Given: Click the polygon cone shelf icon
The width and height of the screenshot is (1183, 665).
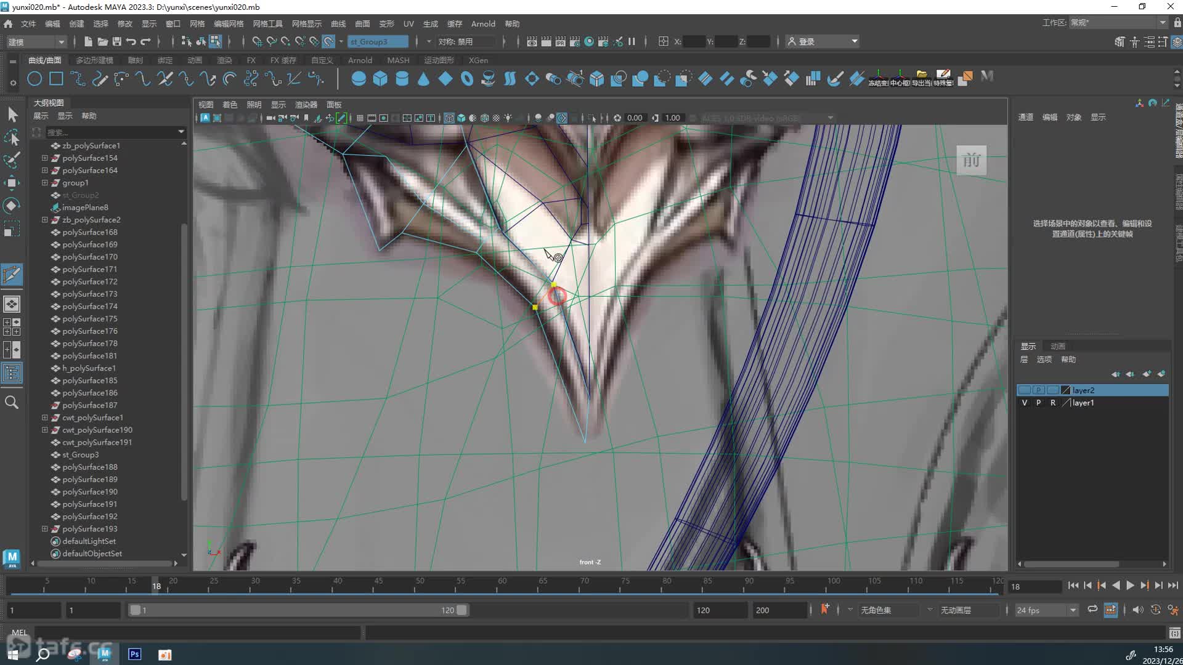Looking at the screenshot, I should pos(423,79).
